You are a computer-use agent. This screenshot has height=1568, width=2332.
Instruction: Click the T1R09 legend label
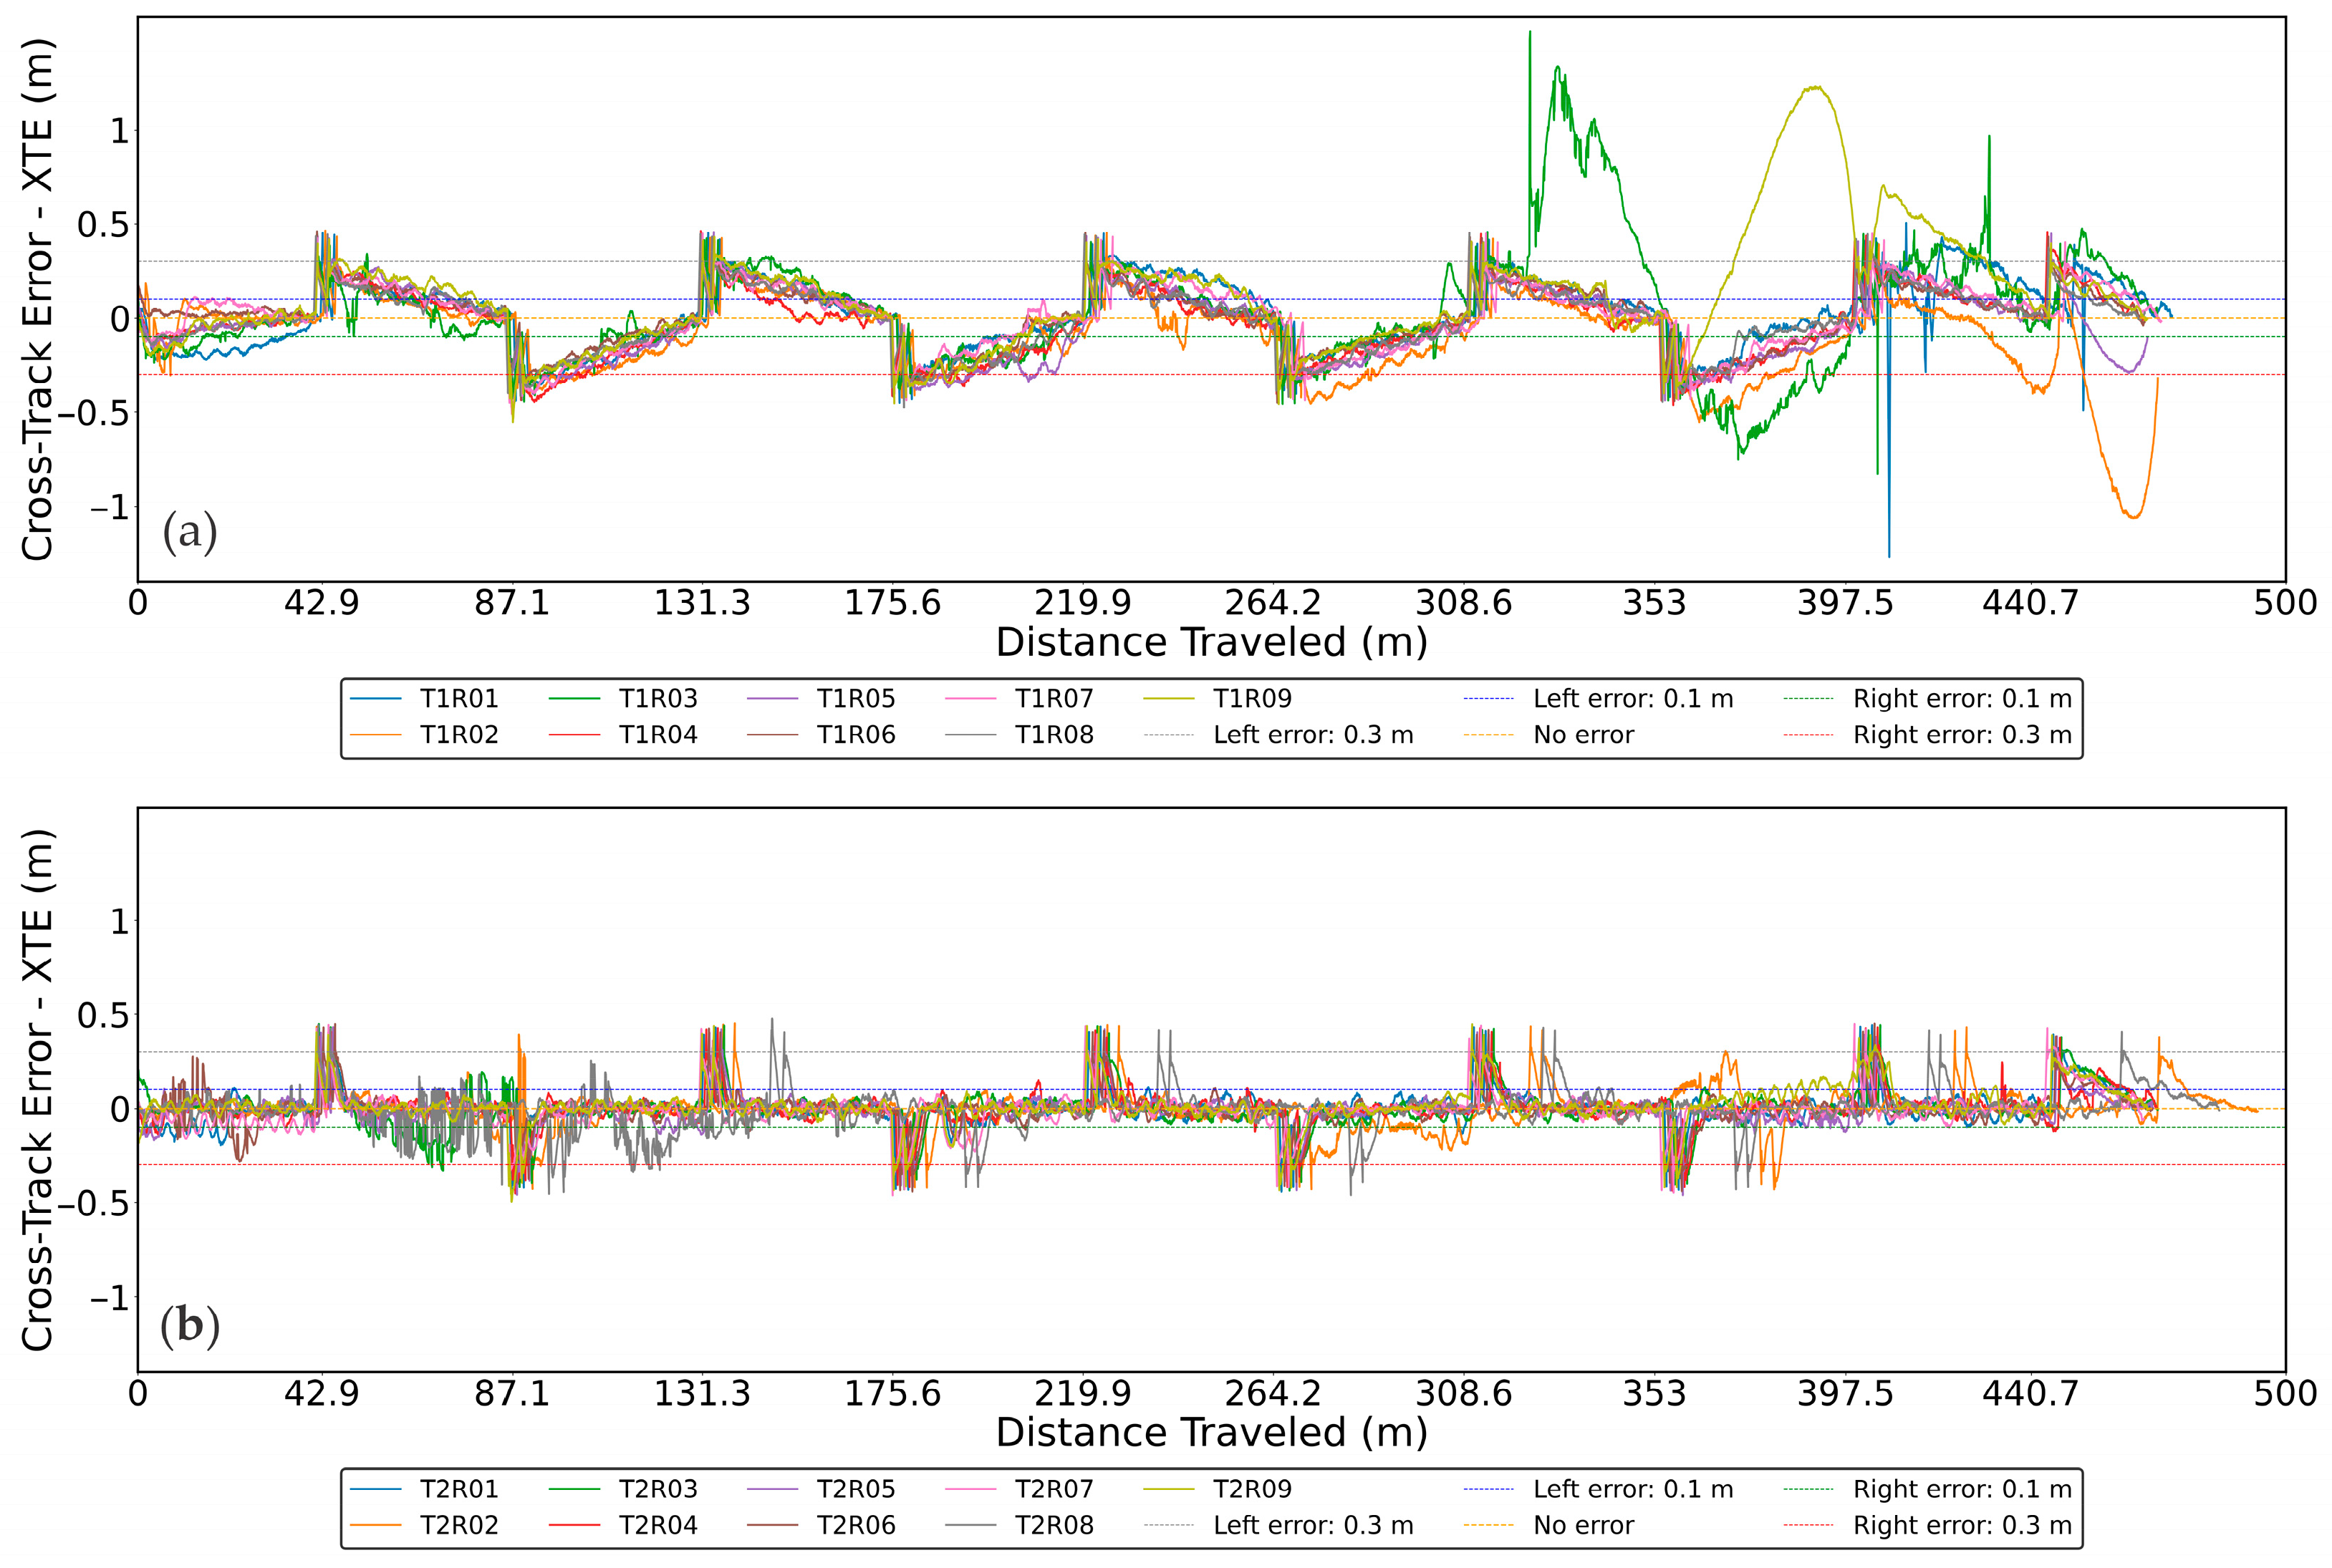click(x=1251, y=698)
